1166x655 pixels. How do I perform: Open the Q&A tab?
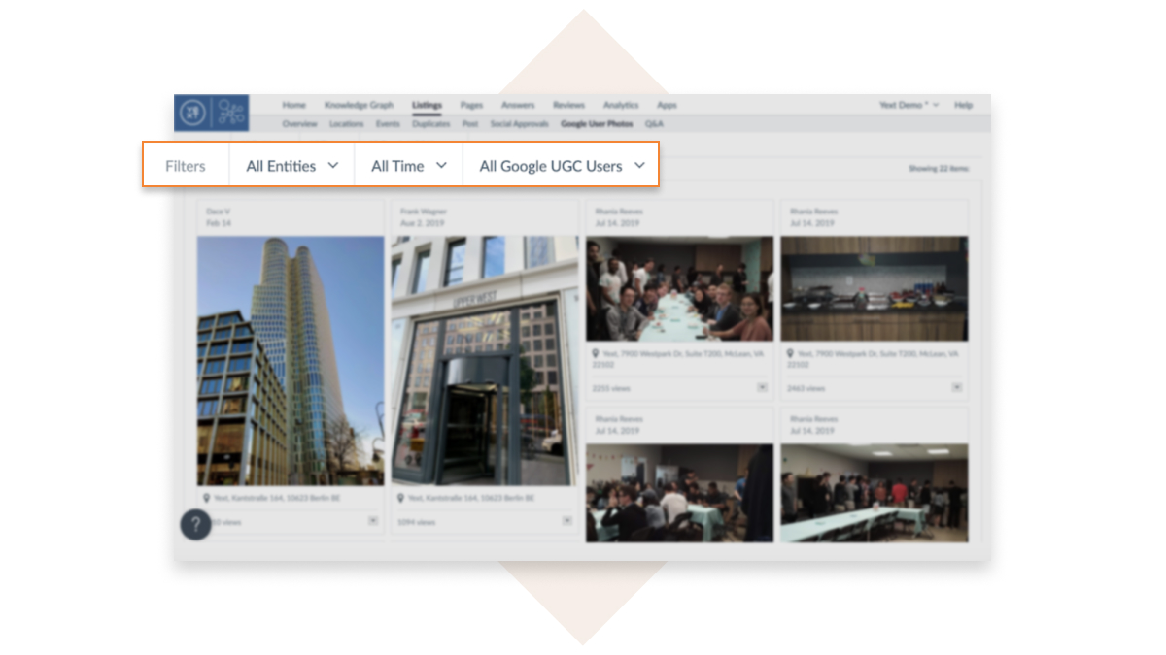point(654,124)
